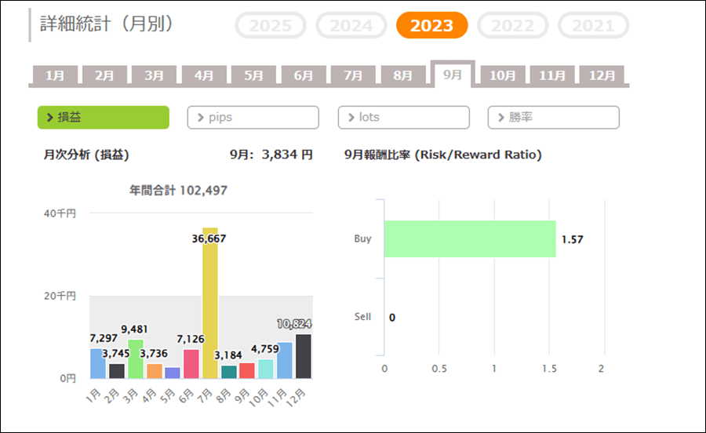Show the 勝率 win rate view
The height and width of the screenshot is (433, 706).
pos(553,118)
